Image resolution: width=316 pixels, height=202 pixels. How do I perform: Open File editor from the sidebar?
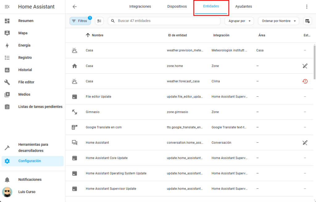(x=26, y=82)
